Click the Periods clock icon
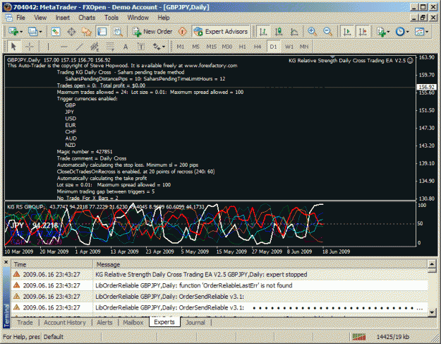Image resolution: width=441 pixels, height=344 pixels. 400,32
